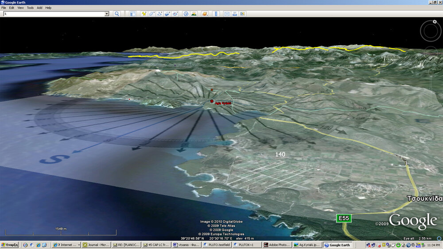View in Google Maps toolbar icon
The height and width of the screenshot is (249, 443).
(x=242, y=14)
